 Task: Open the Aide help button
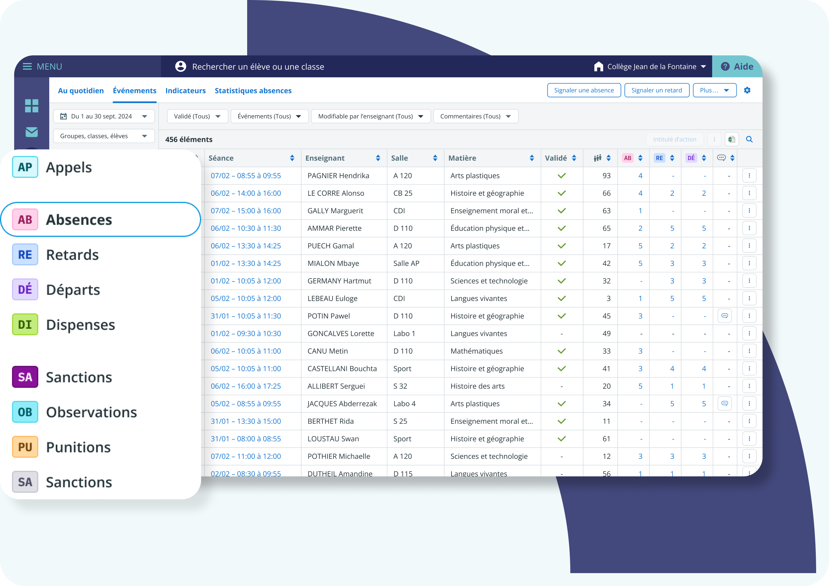point(737,66)
